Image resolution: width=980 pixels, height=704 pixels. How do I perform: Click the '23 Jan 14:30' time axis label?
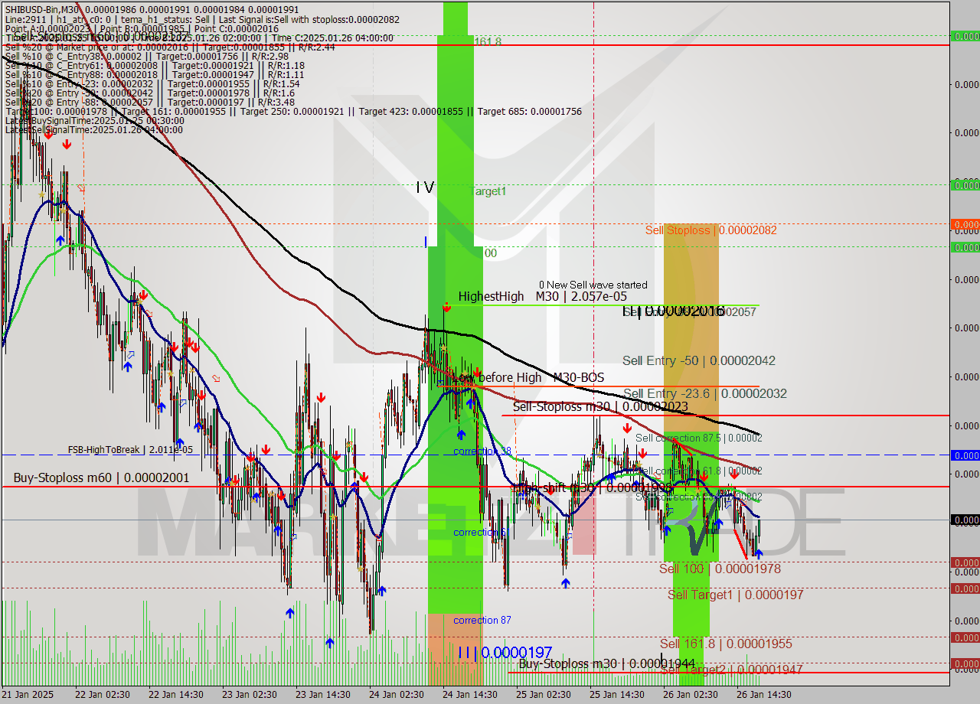click(x=322, y=694)
